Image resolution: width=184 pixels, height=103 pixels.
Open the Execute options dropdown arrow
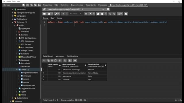94,14
